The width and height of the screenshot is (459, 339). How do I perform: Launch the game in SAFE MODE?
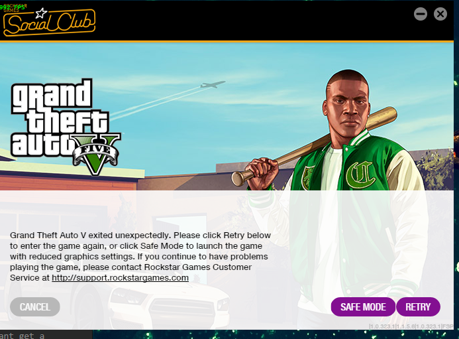(x=363, y=306)
